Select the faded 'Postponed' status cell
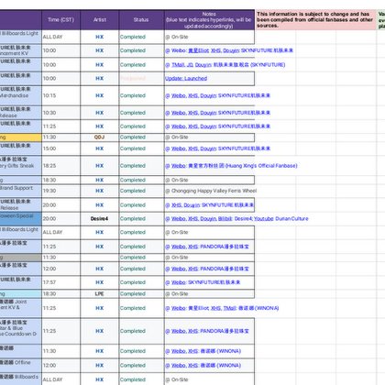The width and height of the screenshot is (385, 385). coord(141,79)
